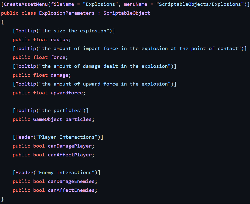Click the "ScriptableObjects/Explosions" menuName string
Image resolution: width=250 pixels, height=204 pixels.
pos(200,4)
